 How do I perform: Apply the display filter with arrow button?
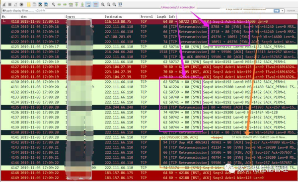(277, 11)
